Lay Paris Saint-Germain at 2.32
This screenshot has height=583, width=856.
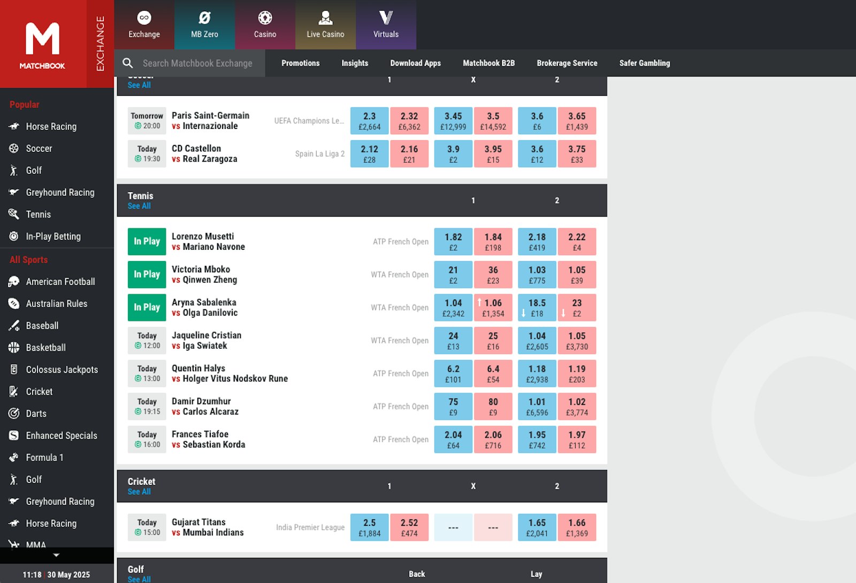click(x=409, y=120)
